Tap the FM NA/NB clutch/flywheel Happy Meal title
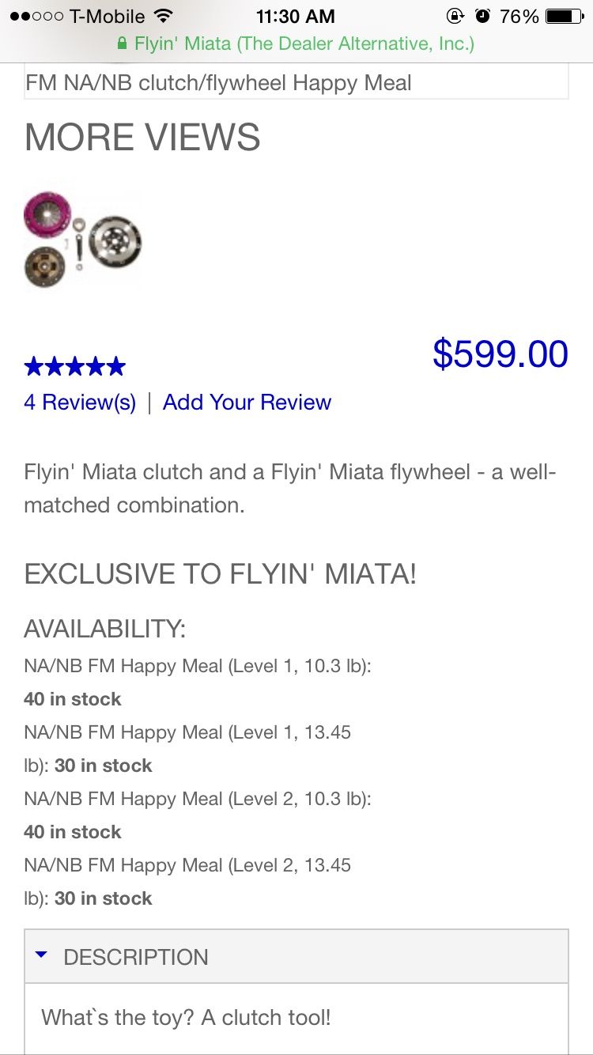Image resolution: width=593 pixels, height=1055 pixels. pyautogui.click(x=218, y=83)
